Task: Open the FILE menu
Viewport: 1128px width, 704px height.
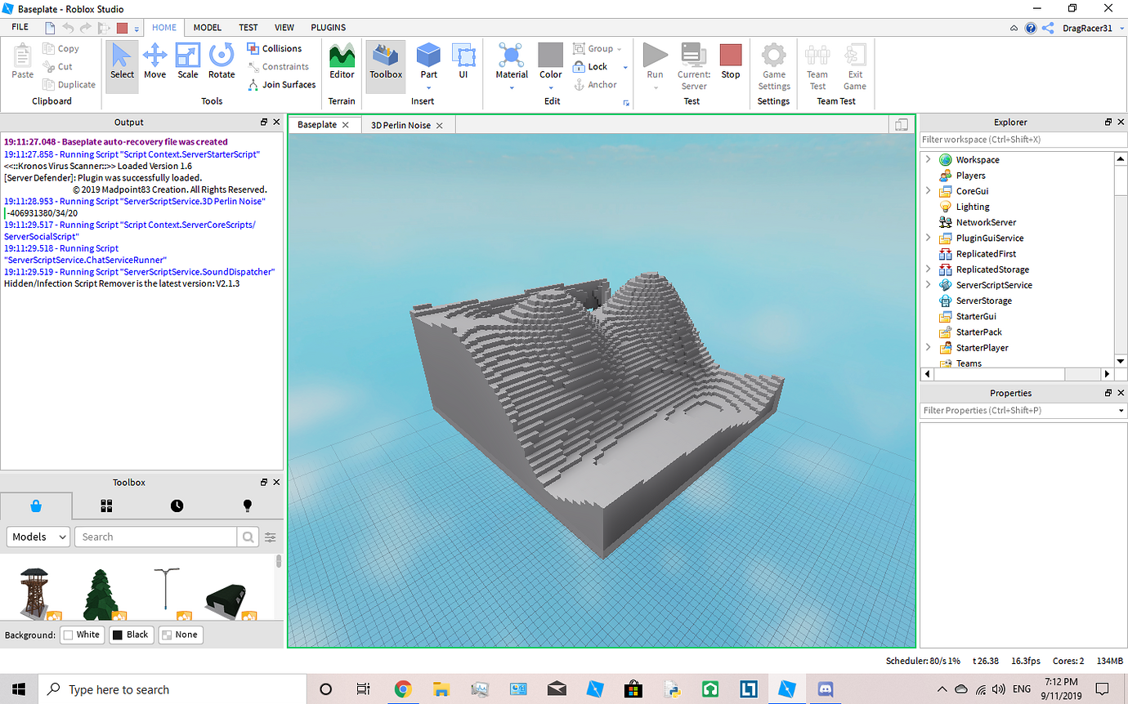Action: pos(20,27)
